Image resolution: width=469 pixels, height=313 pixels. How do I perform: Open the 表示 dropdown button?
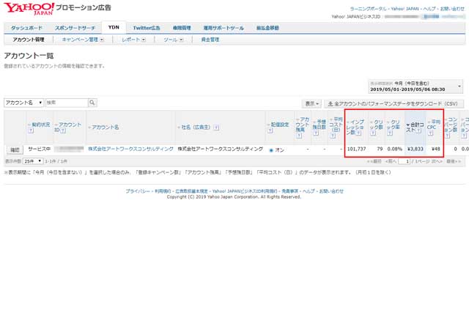(311, 103)
